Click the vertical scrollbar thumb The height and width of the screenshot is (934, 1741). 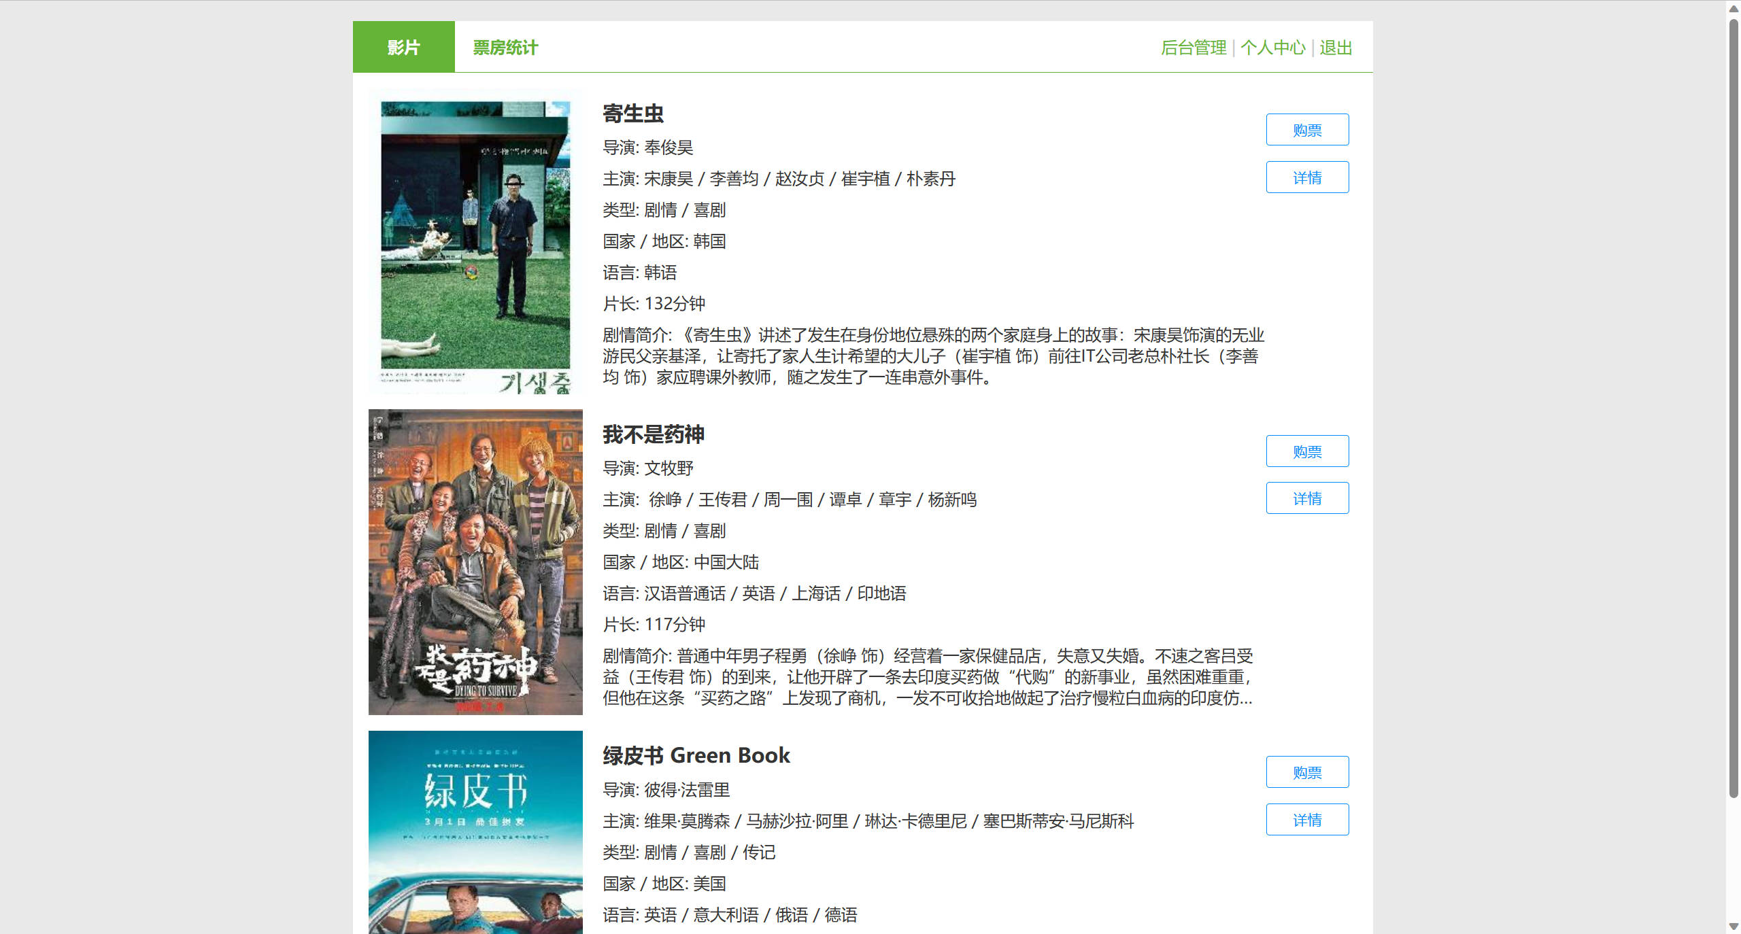coord(1734,408)
